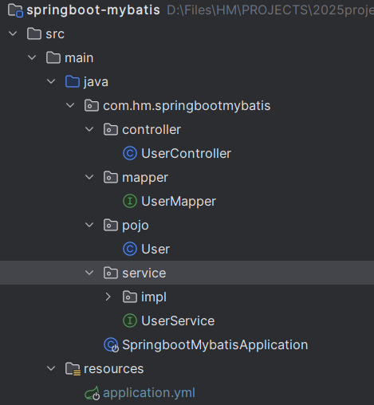This screenshot has width=374, height=405.
Task: Click the resources folder icon
Action: pyautogui.click(x=73, y=369)
